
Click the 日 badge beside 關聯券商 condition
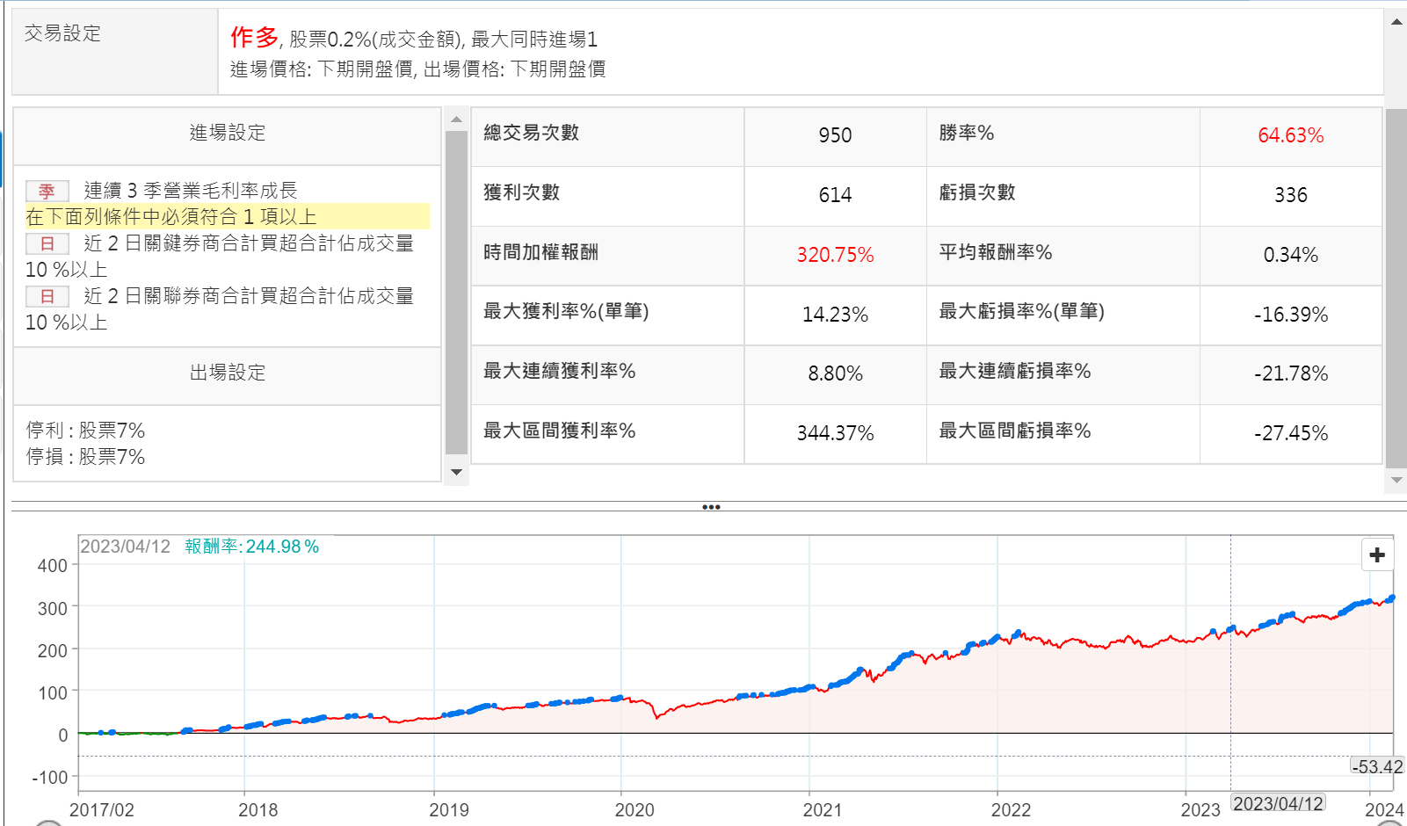point(47,296)
